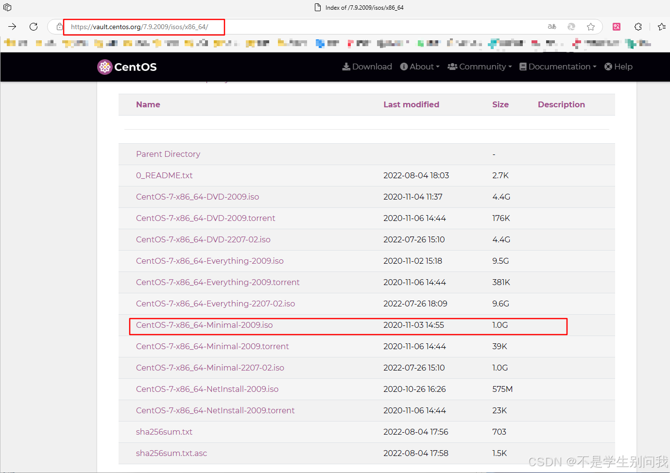Download CentOS-7-x86_64-NetInstall-2009.iso
Image resolution: width=670 pixels, height=473 pixels.
coord(207,389)
